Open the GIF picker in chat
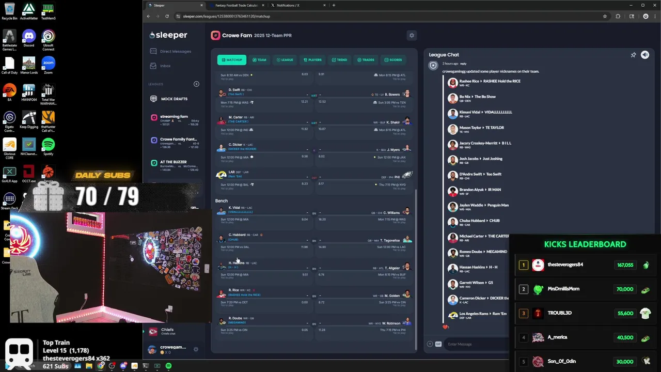This screenshot has height=372, width=661. coord(438,344)
